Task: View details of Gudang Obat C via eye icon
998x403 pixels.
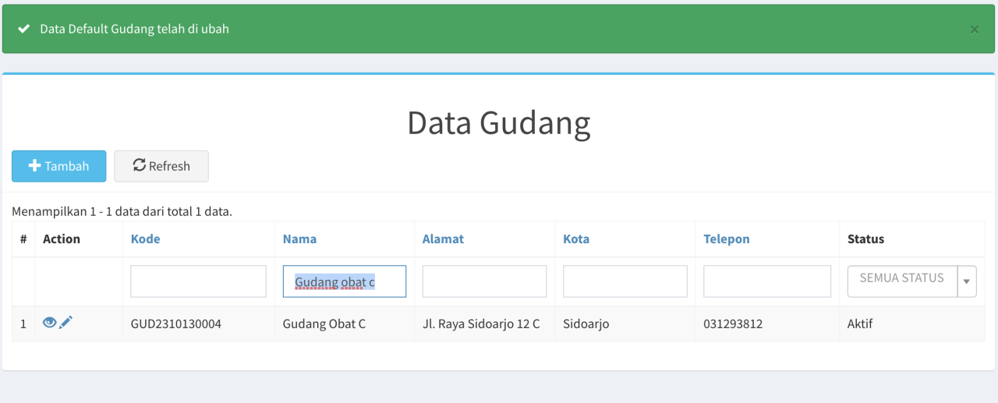Action: (x=49, y=322)
